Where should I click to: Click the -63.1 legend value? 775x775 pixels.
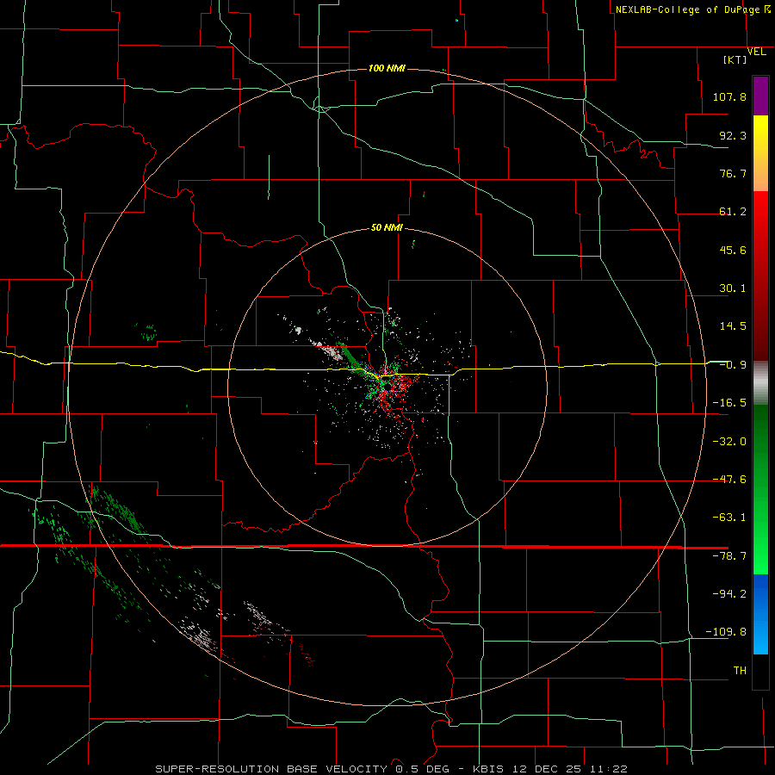coord(729,518)
